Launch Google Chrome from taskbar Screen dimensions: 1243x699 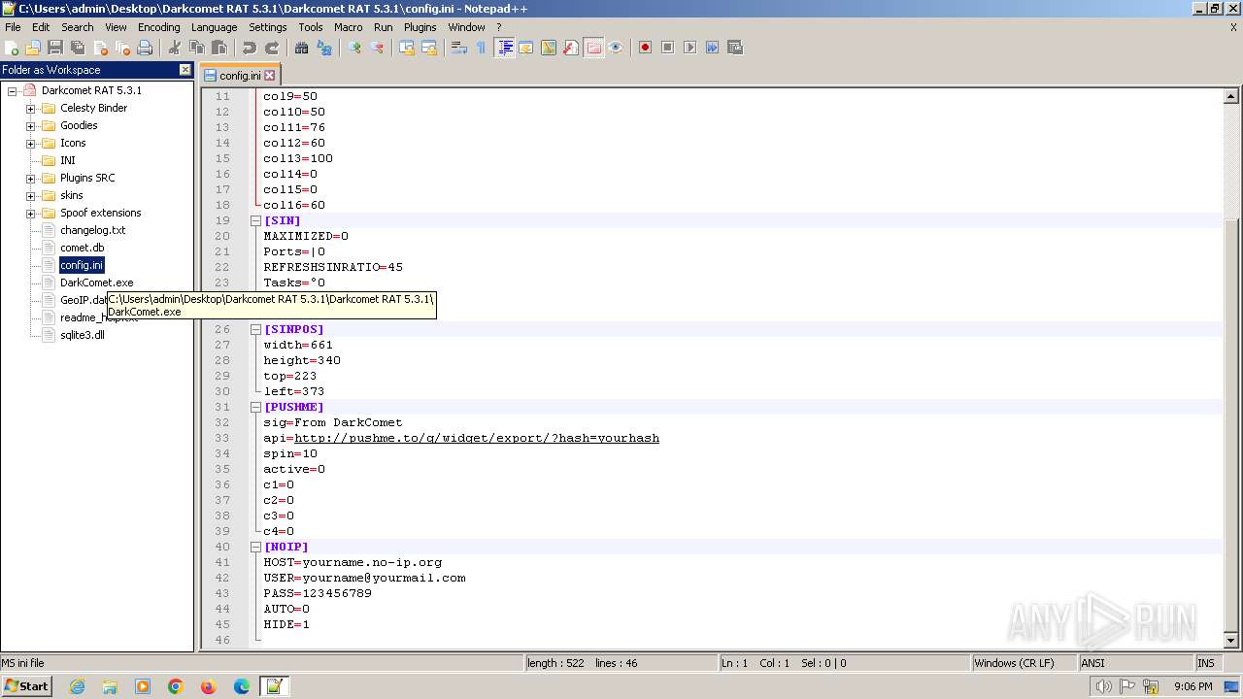coord(176,686)
